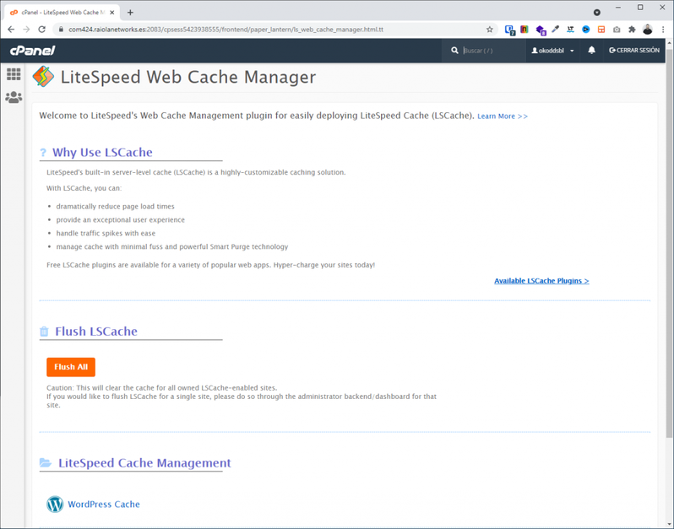This screenshot has width=674, height=529.
Task: Bookmark this page with the star icon
Action: pyautogui.click(x=490, y=30)
